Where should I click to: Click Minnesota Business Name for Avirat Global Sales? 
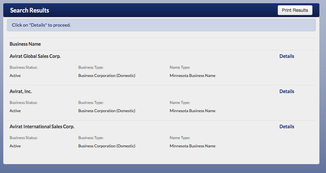point(192,76)
